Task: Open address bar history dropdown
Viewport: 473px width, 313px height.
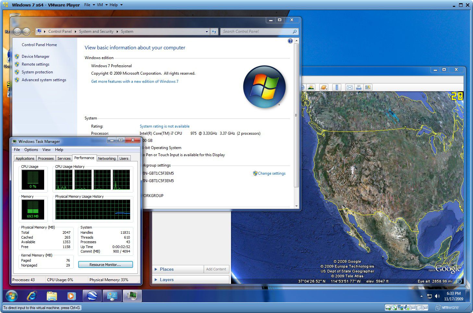Action: (207, 31)
